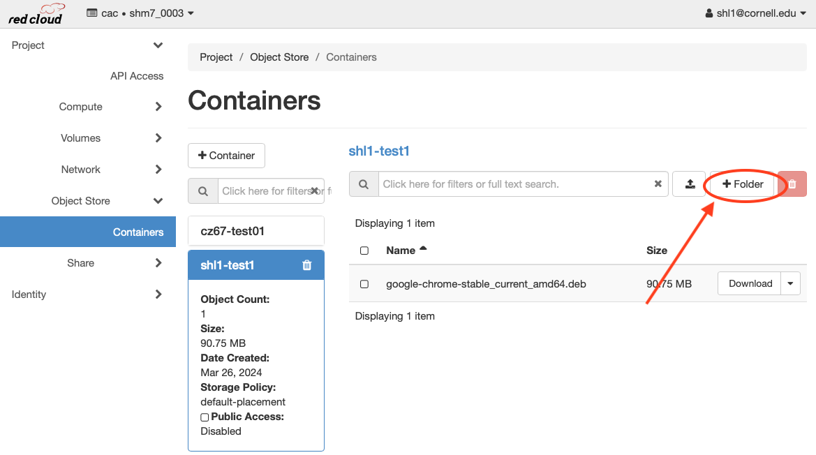Open the API Access menu item
Screen dimensions: 816x455
pyautogui.click(x=137, y=76)
